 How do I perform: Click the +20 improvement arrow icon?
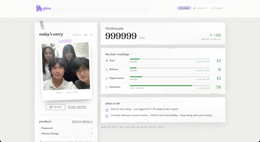pos(211,35)
